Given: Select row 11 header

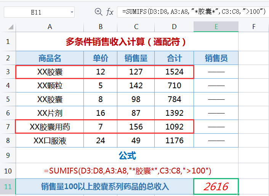Looking at the screenshot, I should [x=8, y=187].
